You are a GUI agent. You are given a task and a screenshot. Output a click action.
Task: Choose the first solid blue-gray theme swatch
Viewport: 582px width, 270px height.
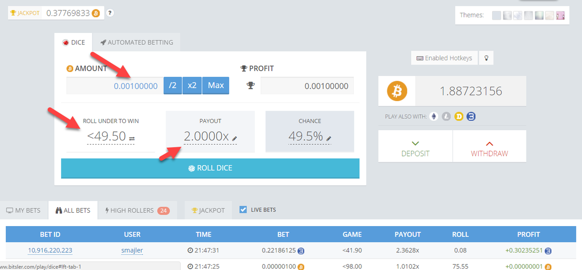click(x=497, y=15)
